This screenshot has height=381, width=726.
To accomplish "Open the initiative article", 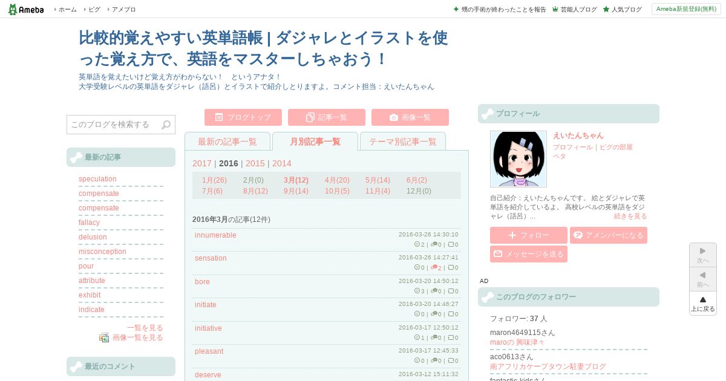I will [x=208, y=328].
